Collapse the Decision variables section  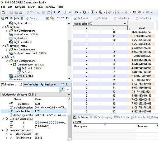[x=3, y=119]
